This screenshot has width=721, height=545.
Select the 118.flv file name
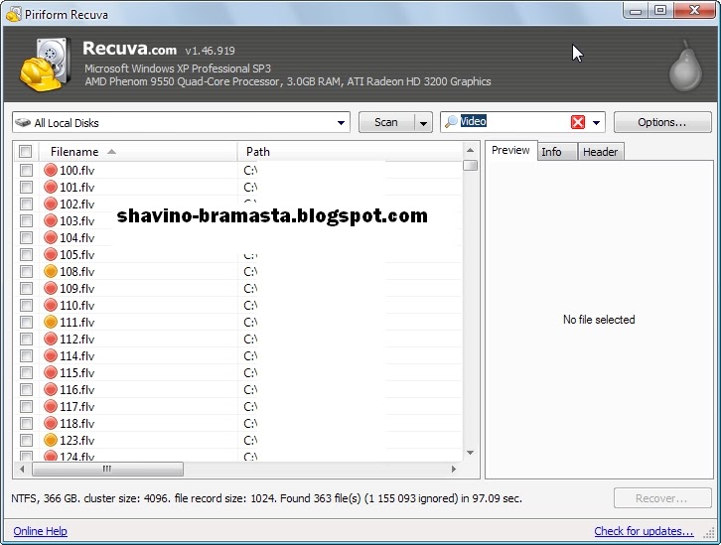click(77, 423)
